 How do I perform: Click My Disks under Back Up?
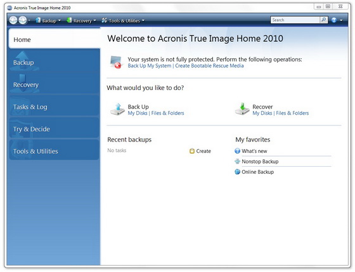pyautogui.click(x=138, y=113)
